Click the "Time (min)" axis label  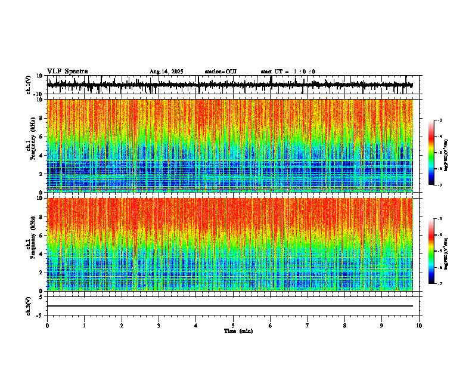tap(238, 331)
